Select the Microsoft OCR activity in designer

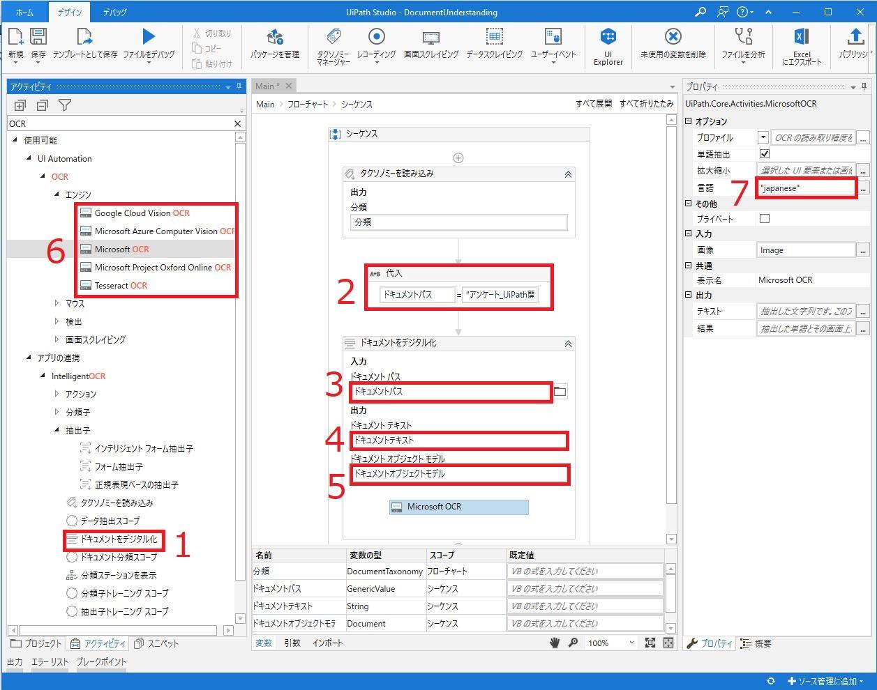click(458, 507)
